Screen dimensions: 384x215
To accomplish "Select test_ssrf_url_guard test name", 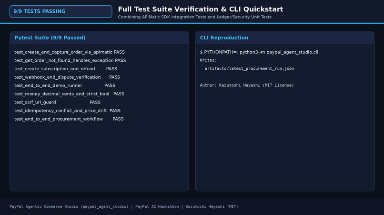I will (x=35, y=102).
